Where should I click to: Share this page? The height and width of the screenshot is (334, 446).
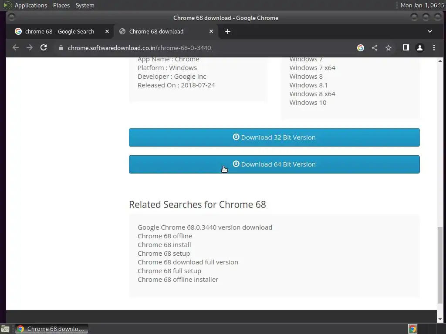click(375, 48)
